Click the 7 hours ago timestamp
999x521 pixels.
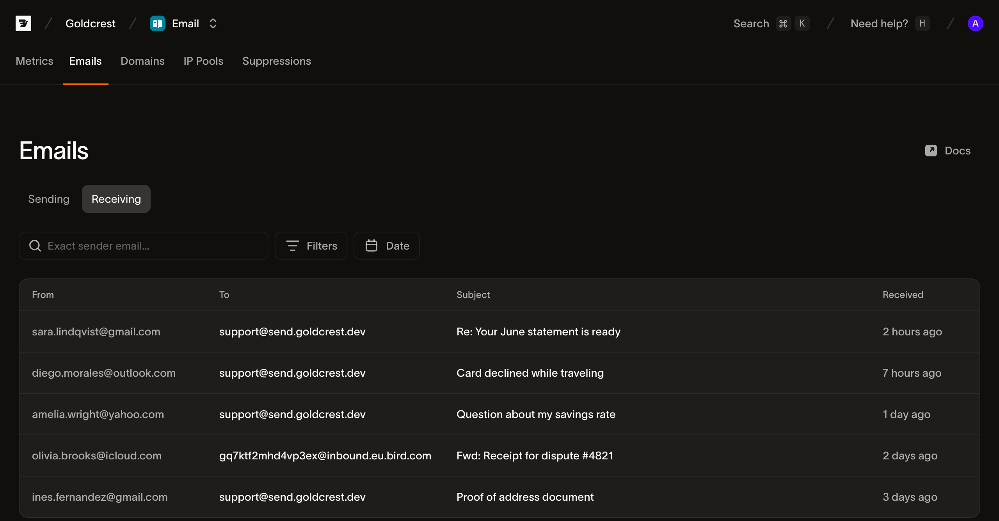click(x=912, y=373)
